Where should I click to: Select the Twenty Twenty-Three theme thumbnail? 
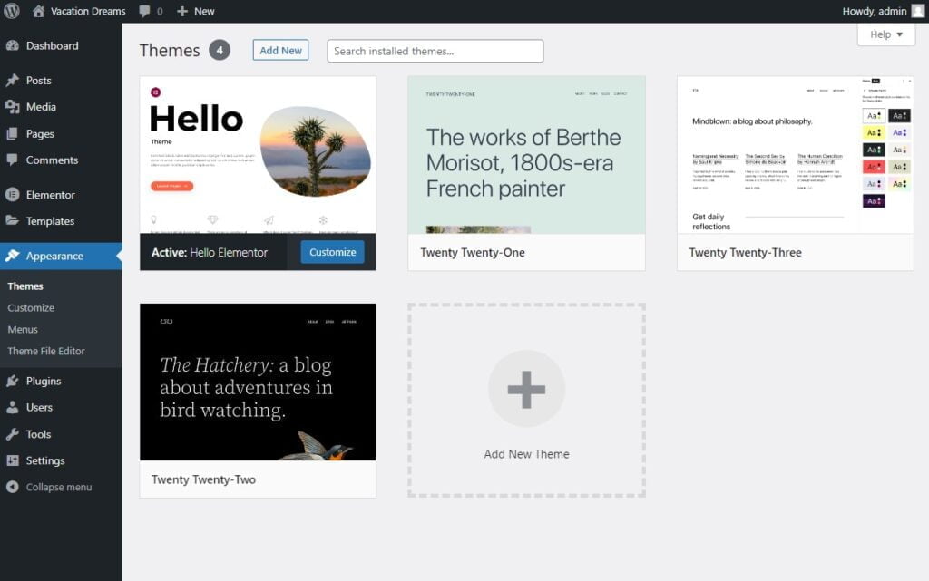[795, 155]
